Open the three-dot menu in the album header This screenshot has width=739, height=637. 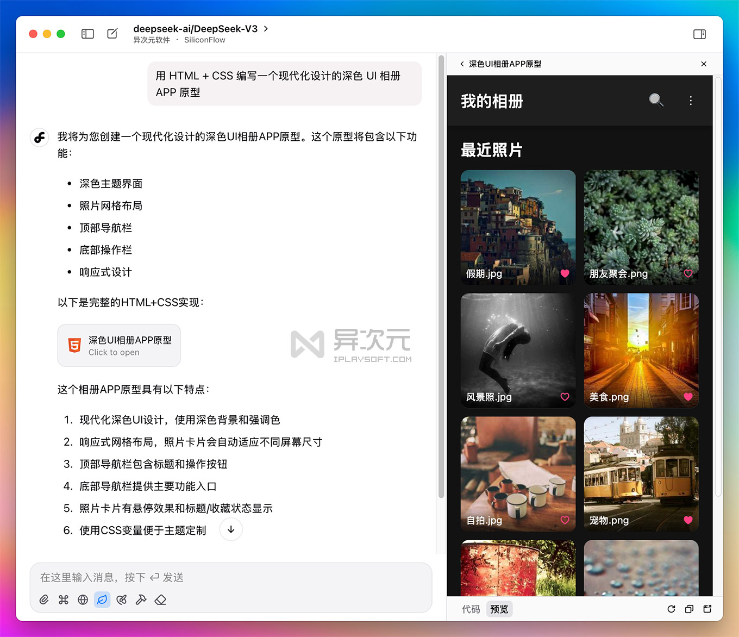[x=691, y=101]
